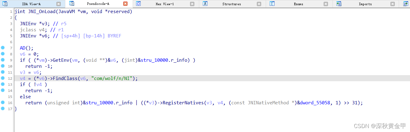Open the Imports tab

coord(365,4)
